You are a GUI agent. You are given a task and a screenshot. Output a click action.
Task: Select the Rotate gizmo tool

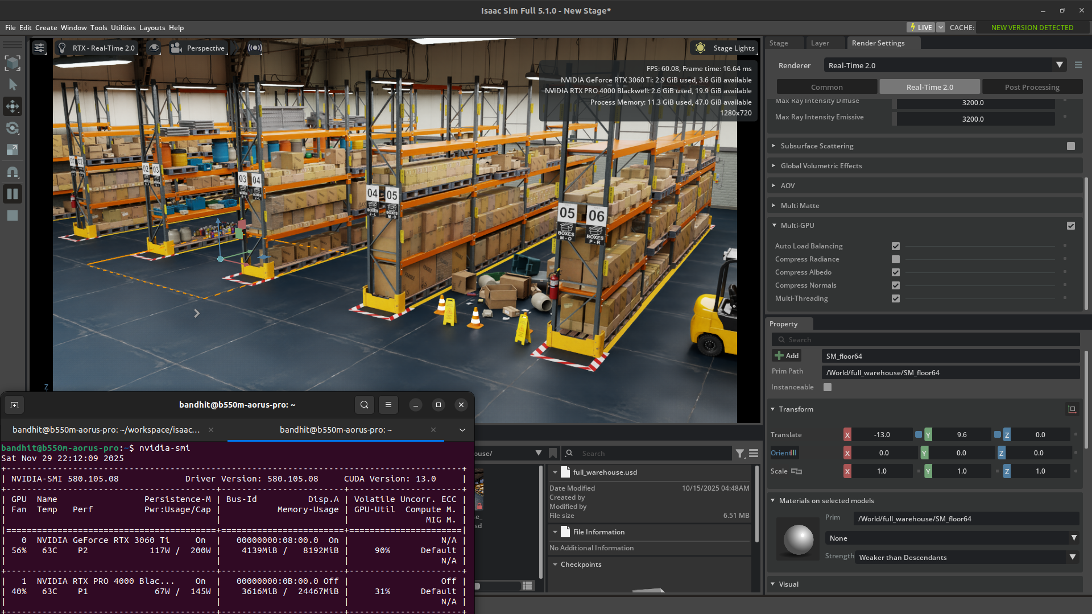coord(13,128)
